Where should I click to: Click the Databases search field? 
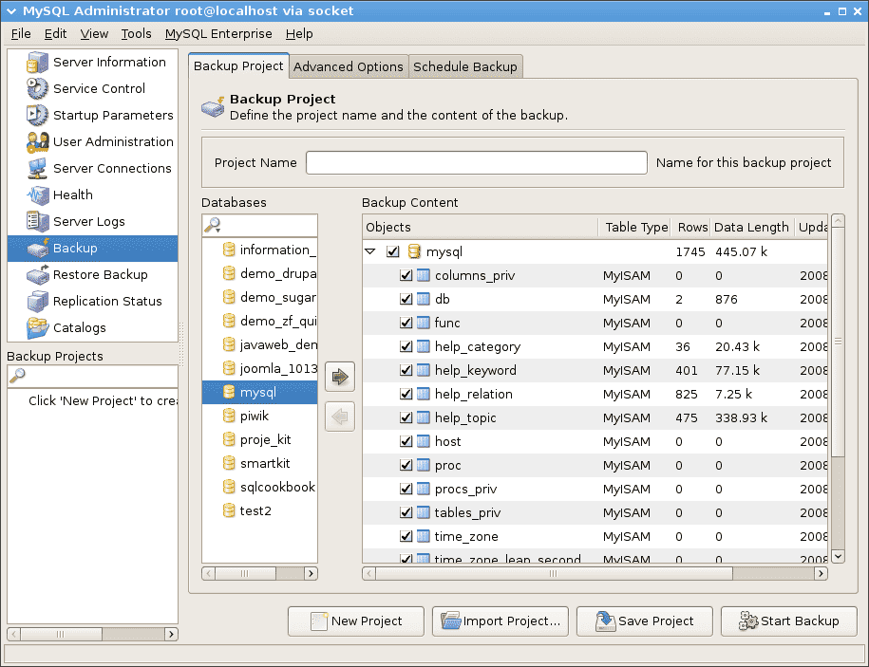tap(260, 225)
